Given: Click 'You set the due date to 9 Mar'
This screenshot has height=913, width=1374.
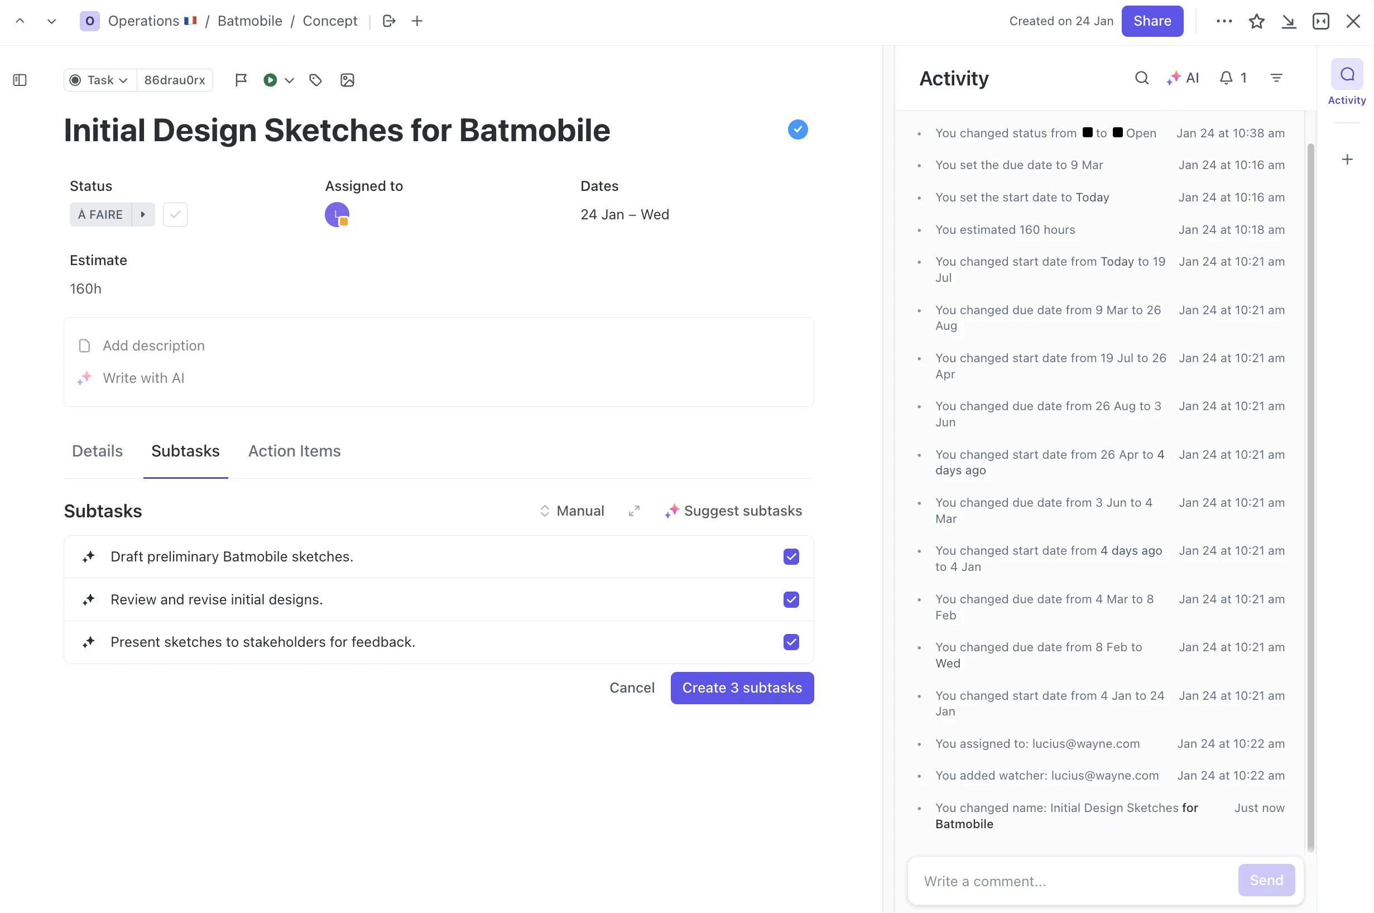Looking at the screenshot, I should pos(1019,165).
